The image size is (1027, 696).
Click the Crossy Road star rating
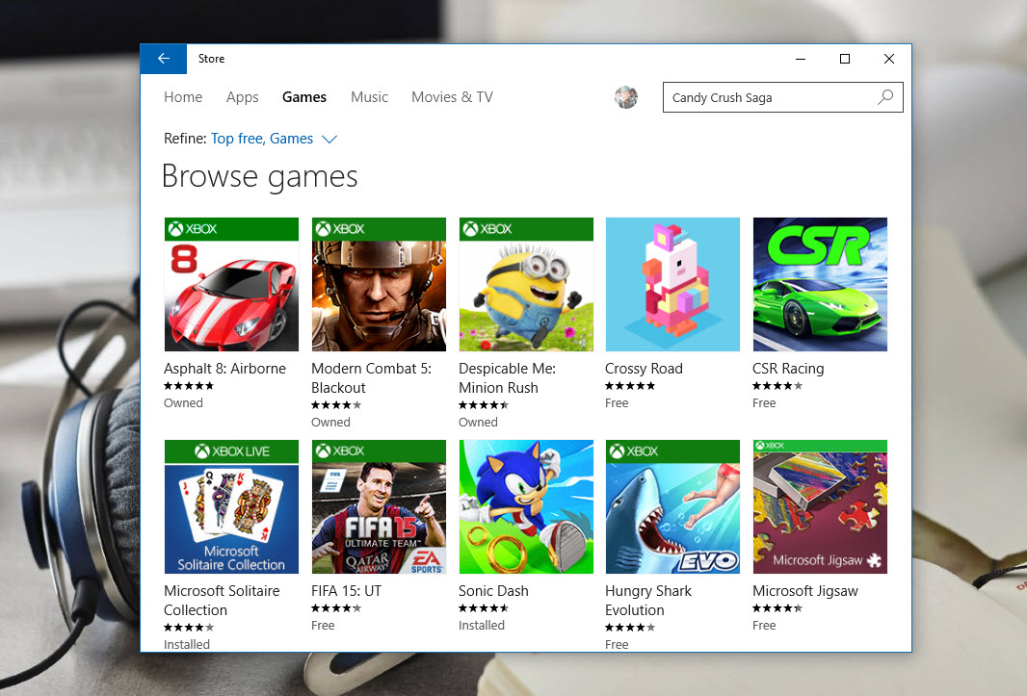coord(630,386)
